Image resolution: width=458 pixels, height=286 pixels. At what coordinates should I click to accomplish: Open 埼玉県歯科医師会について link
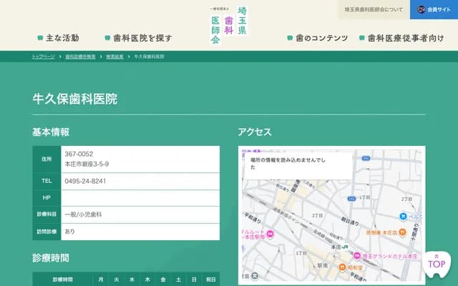pos(374,9)
